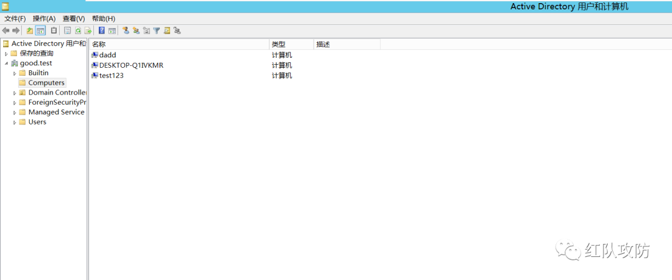Open the Properties toolbar icon
This screenshot has width=672, height=280.
pos(67,30)
